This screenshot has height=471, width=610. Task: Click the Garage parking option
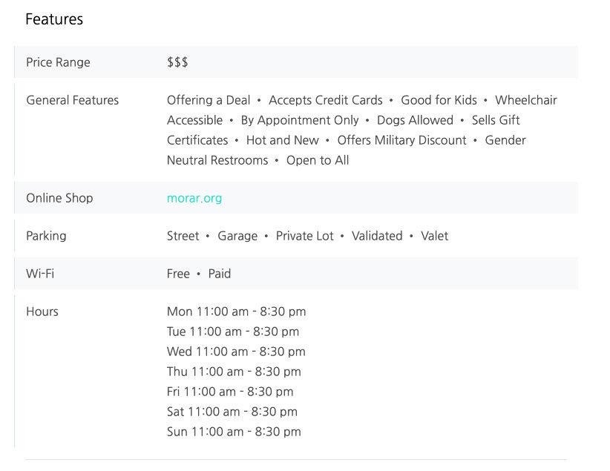(x=237, y=236)
